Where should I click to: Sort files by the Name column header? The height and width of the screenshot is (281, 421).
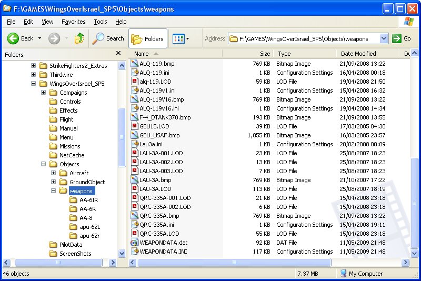coord(176,54)
